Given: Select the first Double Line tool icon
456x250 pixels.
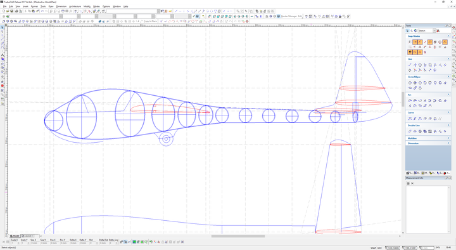Looking at the screenshot, I should (x=410, y=131).
